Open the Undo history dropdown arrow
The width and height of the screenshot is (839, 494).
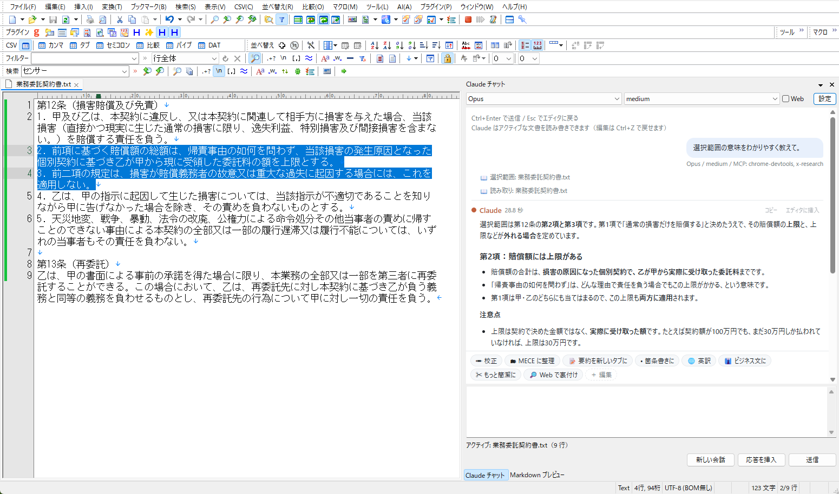pyautogui.click(x=180, y=19)
